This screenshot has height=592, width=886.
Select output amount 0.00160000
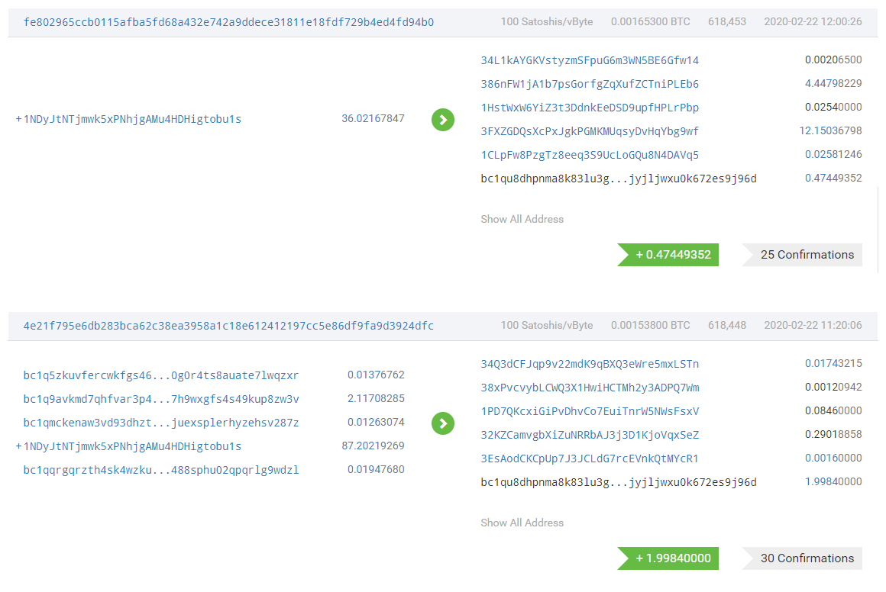(x=833, y=458)
